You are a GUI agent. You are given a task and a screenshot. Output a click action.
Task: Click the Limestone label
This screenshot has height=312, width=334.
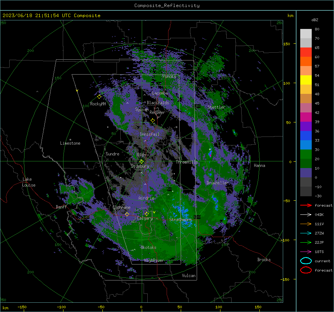coord(70,143)
